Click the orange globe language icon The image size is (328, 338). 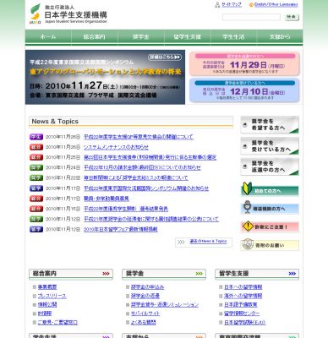coord(251,5)
